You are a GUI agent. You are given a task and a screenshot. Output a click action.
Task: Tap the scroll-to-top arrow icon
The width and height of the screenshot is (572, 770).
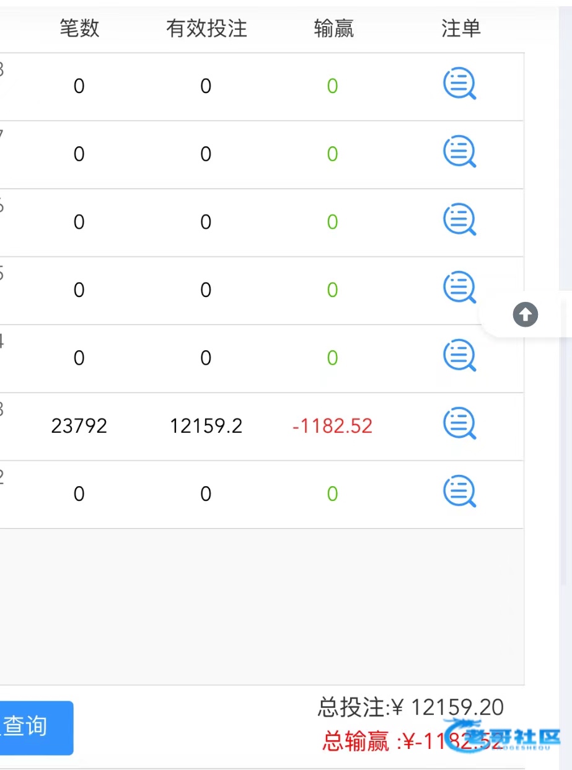click(x=526, y=314)
